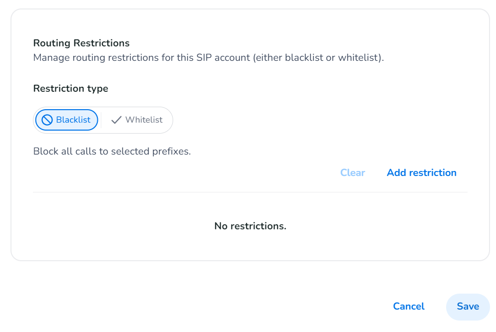The width and height of the screenshot is (496, 332).
Task: Save the routing restrictions
Action: point(468,307)
